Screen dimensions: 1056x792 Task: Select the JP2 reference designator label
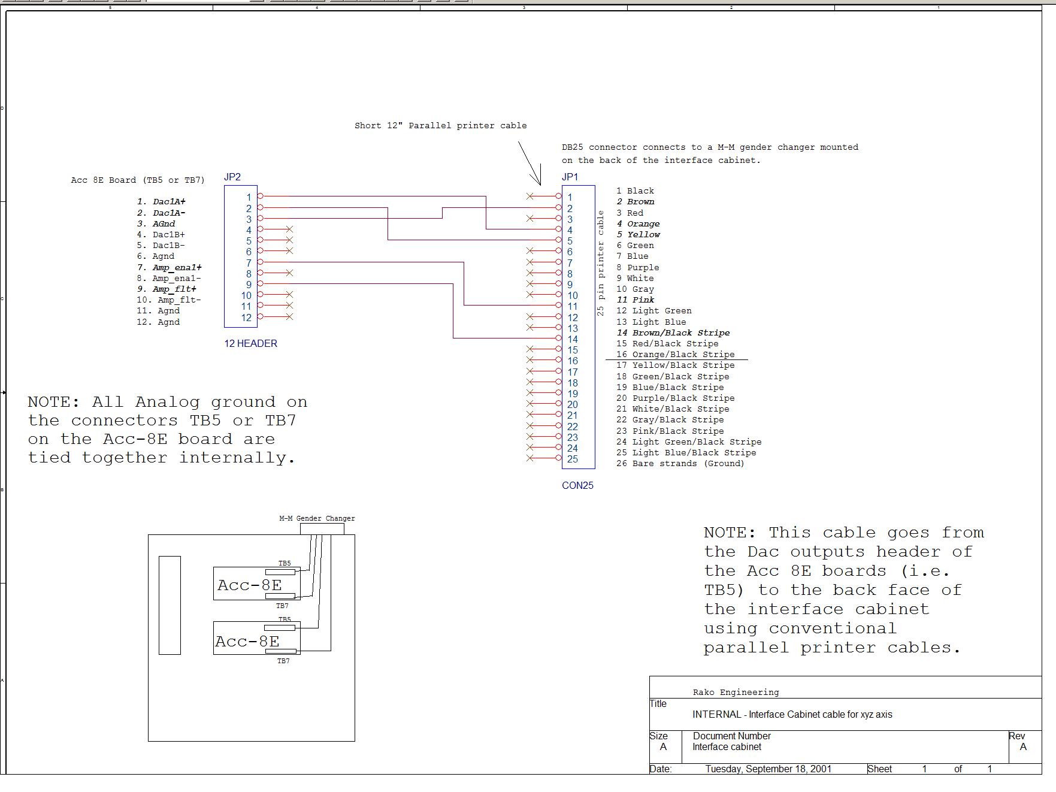(232, 177)
